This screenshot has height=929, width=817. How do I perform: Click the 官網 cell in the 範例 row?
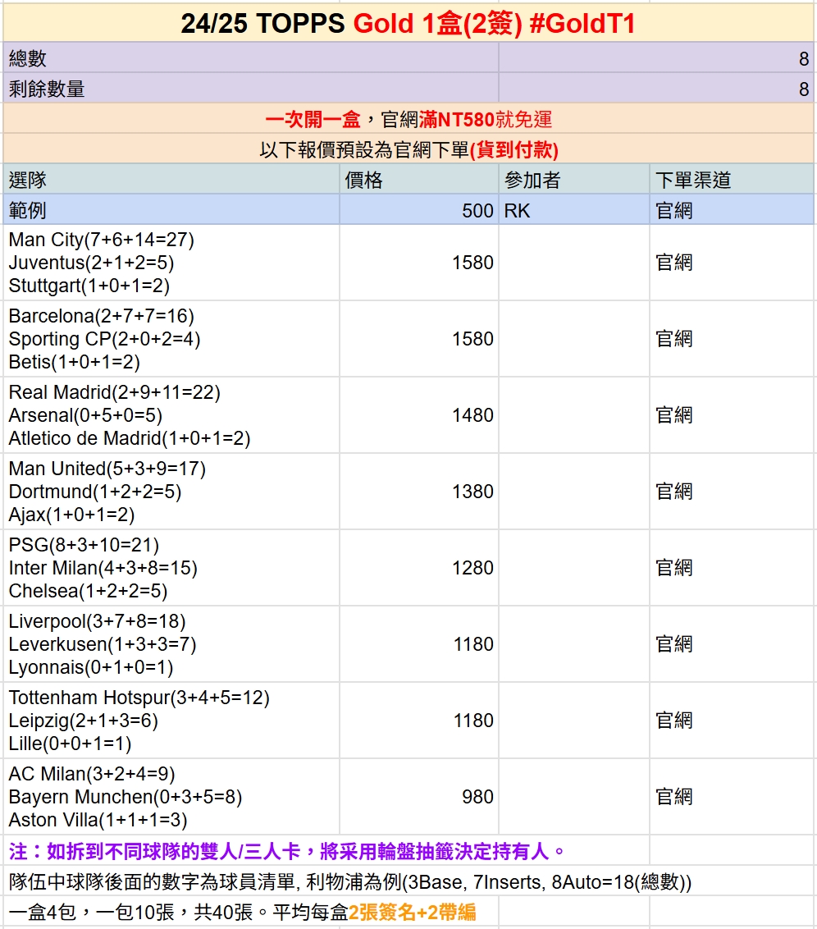click(x=732, y=210)
